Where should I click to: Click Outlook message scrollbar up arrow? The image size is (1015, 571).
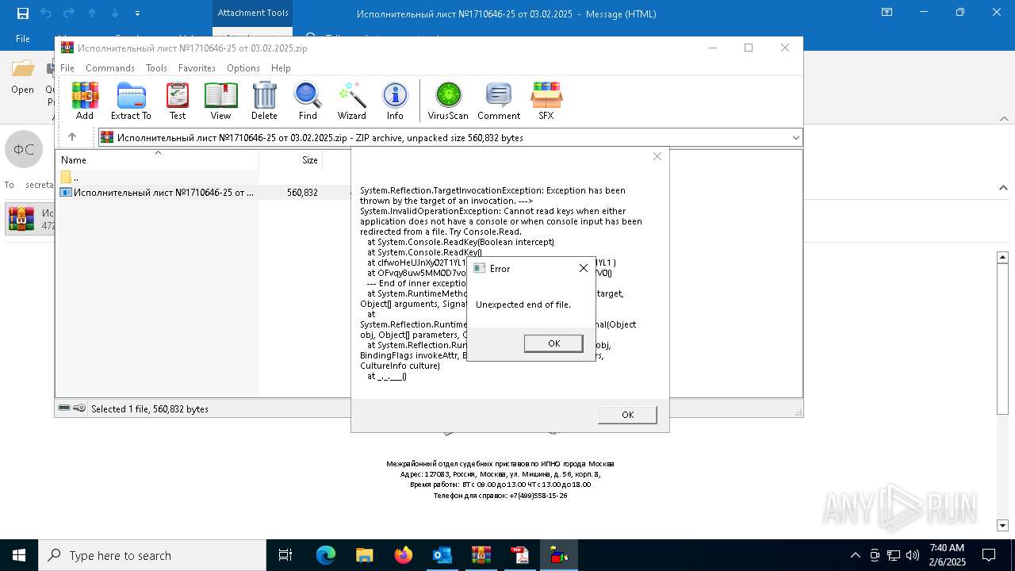click(x=1002, y=257)
